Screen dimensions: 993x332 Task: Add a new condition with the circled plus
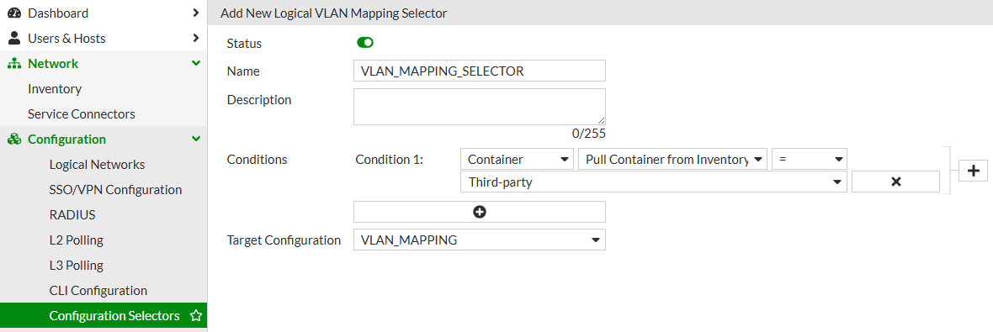tap(480, 212)
